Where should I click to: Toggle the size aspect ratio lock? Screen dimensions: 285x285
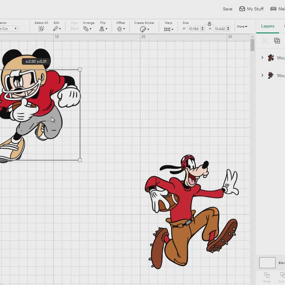point(209,24)
